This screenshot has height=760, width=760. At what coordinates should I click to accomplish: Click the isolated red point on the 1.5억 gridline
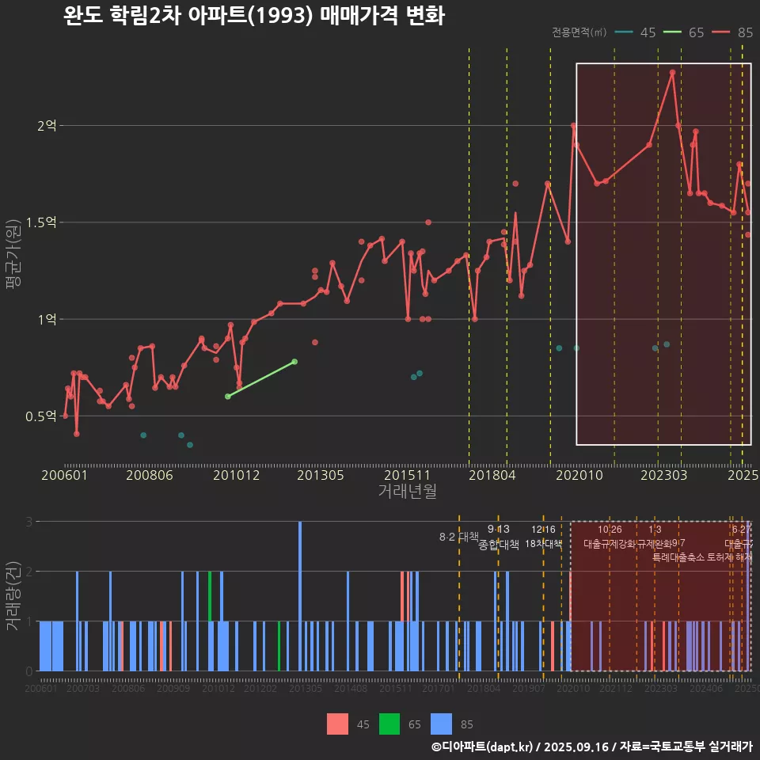(428, 222)
